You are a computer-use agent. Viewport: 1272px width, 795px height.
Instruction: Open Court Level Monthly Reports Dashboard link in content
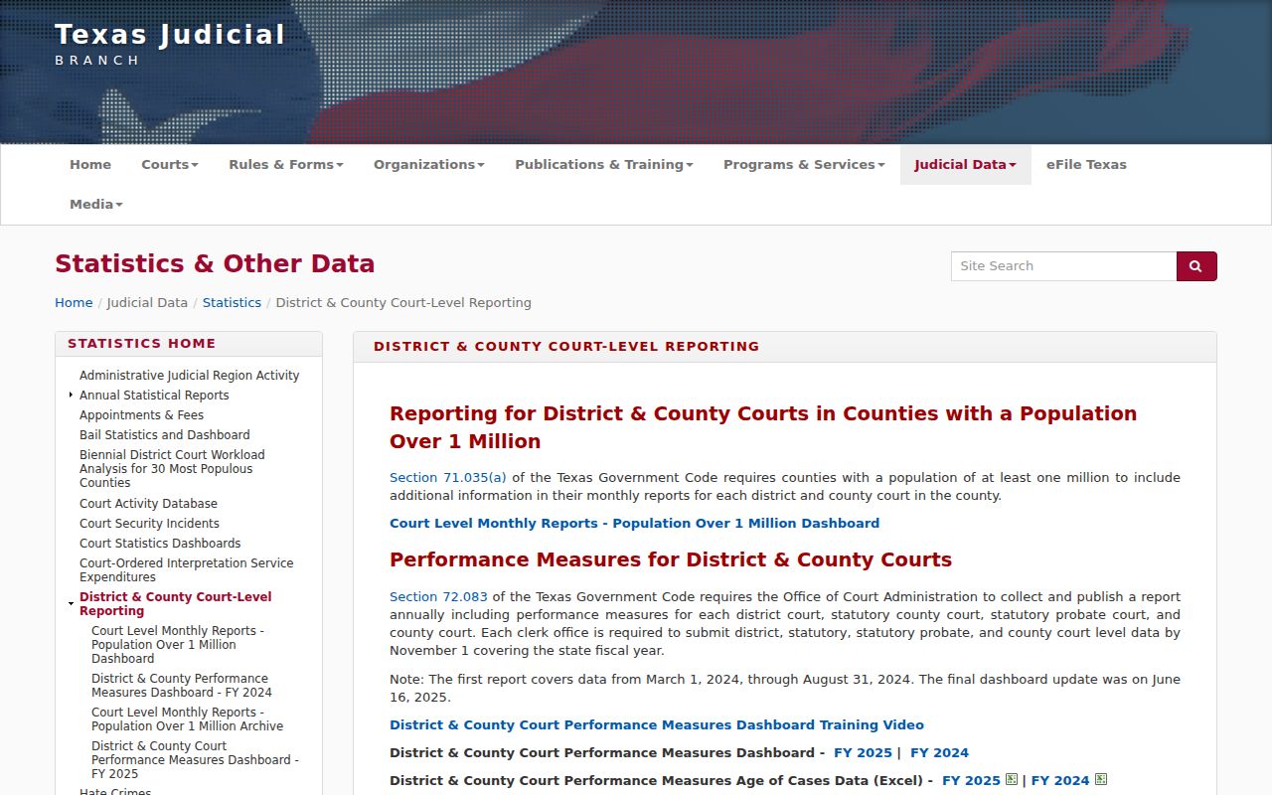pos(634,524)
